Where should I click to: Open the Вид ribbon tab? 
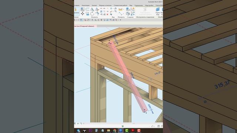pos(131,6)
